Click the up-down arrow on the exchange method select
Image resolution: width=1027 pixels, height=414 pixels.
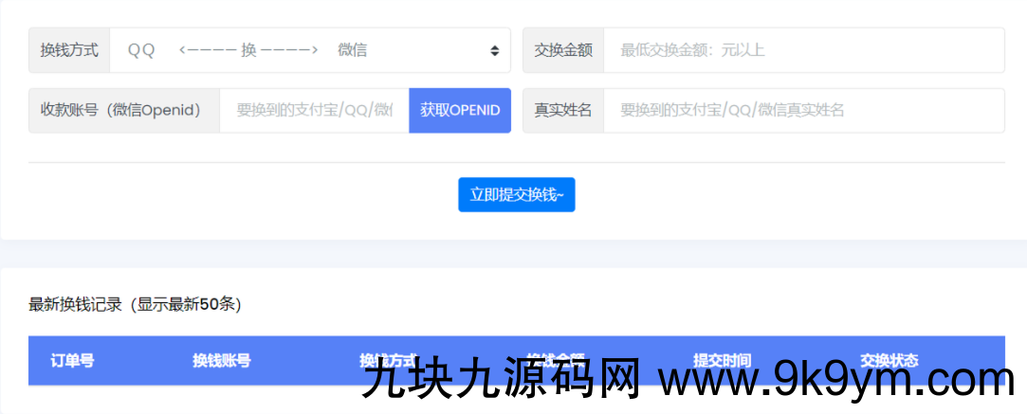pyautogui.click(x=494, y=51)
